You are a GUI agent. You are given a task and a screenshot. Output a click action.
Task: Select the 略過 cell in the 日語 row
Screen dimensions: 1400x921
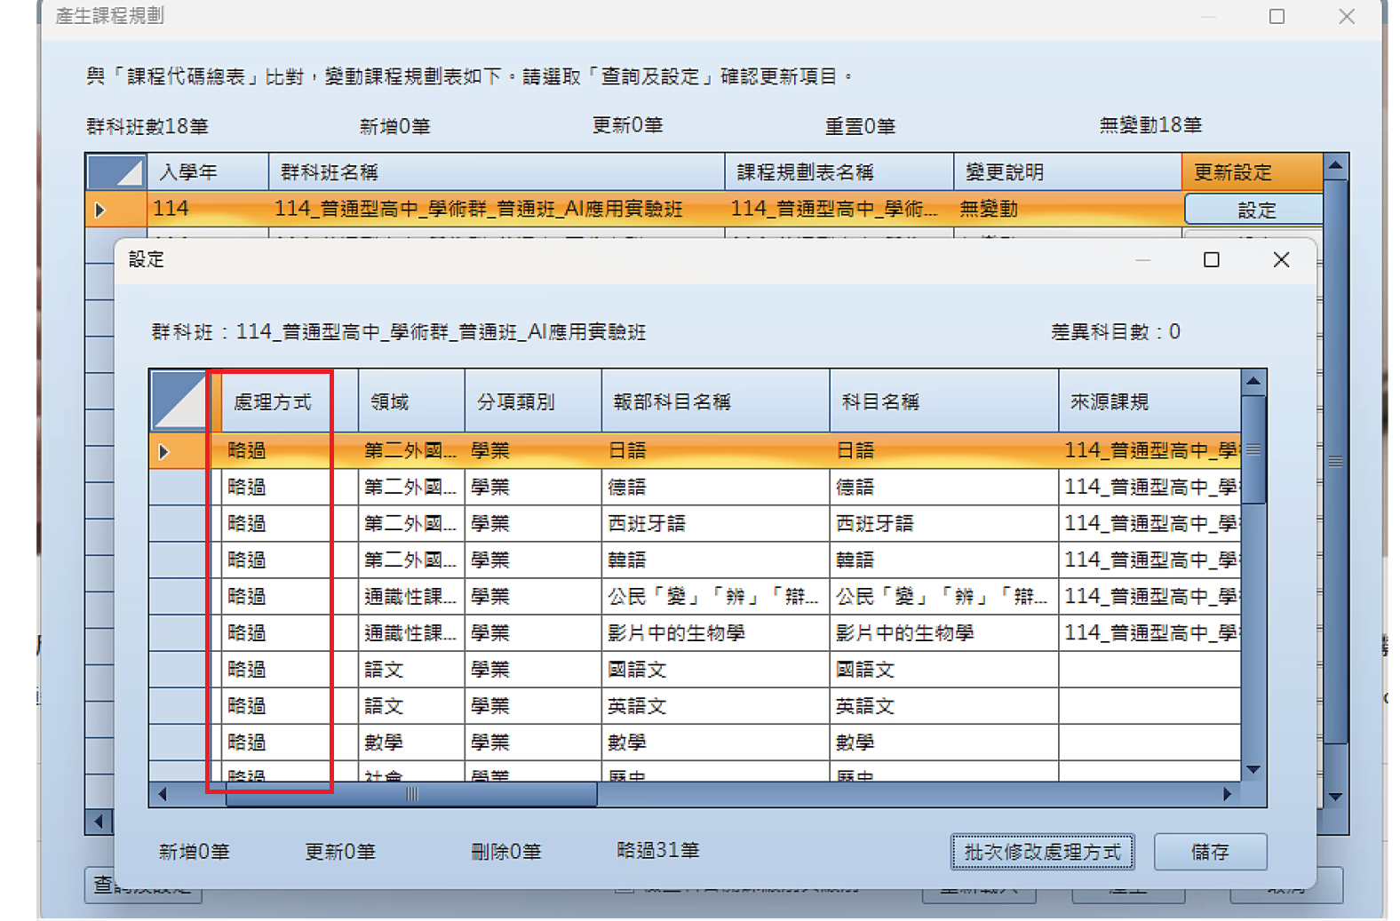[x=289, y=450]
